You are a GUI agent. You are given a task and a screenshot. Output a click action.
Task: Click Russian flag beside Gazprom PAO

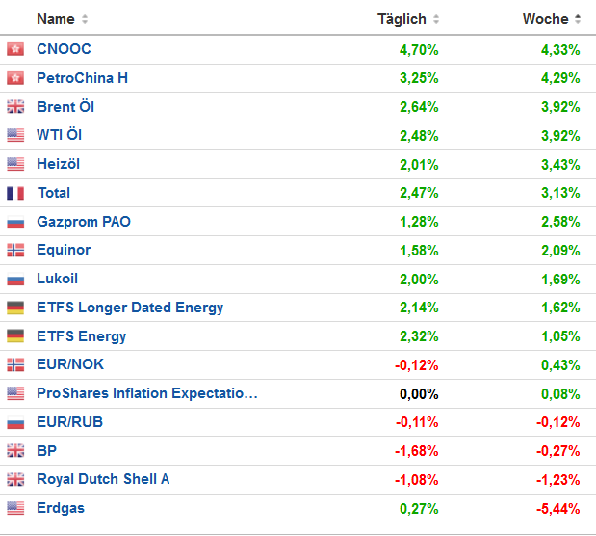click(x=15, y=222)
